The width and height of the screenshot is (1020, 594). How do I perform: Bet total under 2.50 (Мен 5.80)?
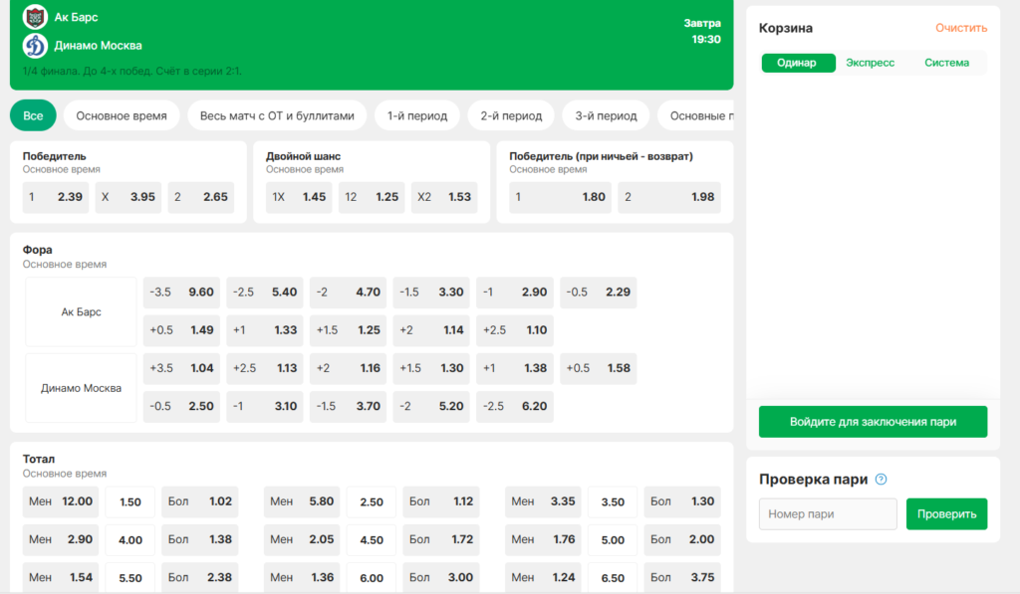(302, 501)
